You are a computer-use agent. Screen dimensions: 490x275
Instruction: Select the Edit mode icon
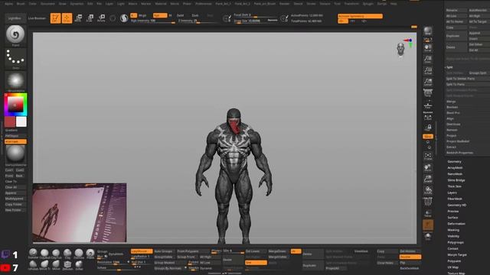55,18
